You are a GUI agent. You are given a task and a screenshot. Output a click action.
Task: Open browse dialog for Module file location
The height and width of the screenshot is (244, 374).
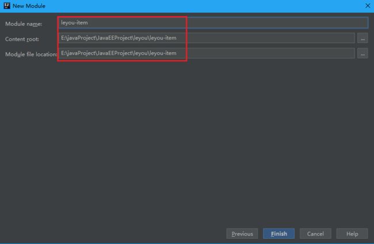362,53
